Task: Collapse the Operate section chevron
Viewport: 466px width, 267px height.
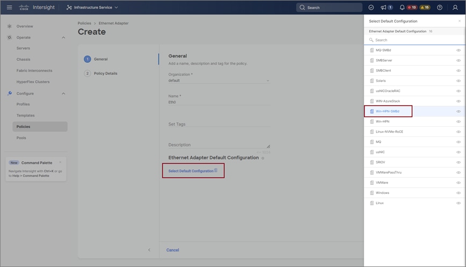Action: [63, 38]
